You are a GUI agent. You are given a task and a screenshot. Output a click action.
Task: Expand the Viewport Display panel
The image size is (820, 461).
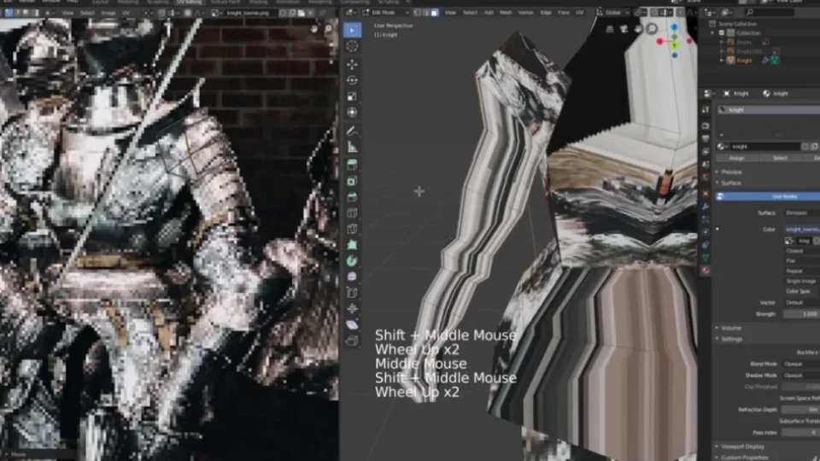(742, 446)
